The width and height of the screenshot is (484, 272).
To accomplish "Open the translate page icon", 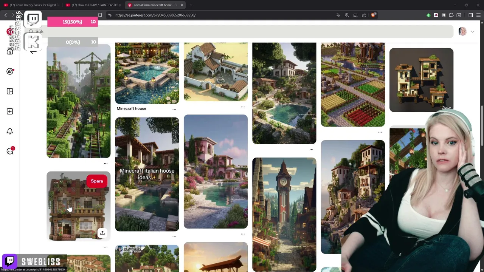I will click(x=338, y=15).
